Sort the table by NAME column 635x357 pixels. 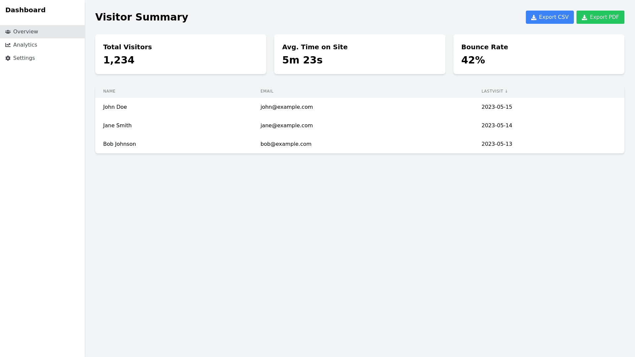point(109,91)
